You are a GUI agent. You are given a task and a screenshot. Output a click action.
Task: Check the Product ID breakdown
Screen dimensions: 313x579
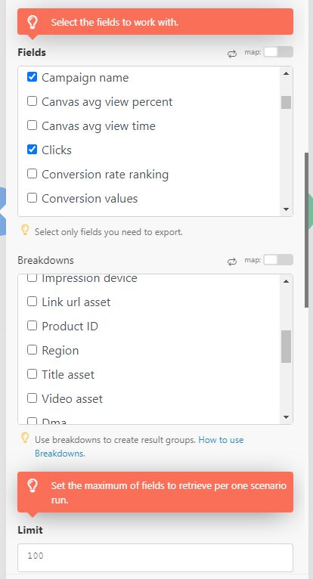pyautogui.click(x=33, y=326)
